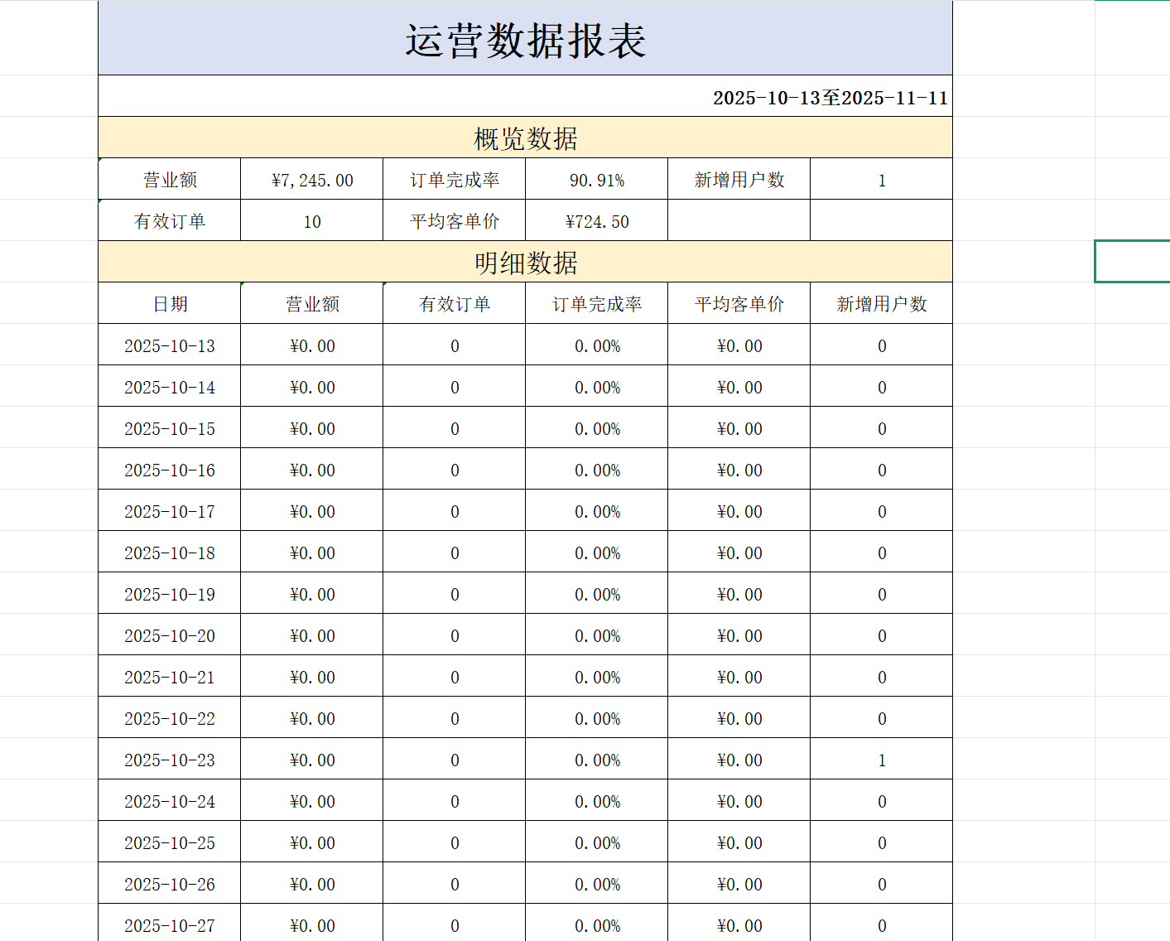The height and width of the screenshot is (941, 1170).
Task: Select the date cell 2025-10-20
Action: (170, 635)
